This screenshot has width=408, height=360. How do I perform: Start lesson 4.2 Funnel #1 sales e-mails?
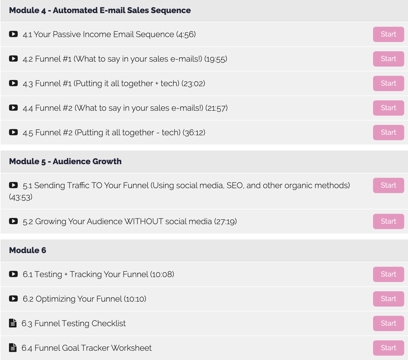(388, 59)
